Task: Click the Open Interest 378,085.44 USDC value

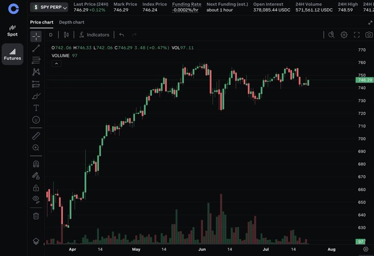Action: click(x=272, y=10)
